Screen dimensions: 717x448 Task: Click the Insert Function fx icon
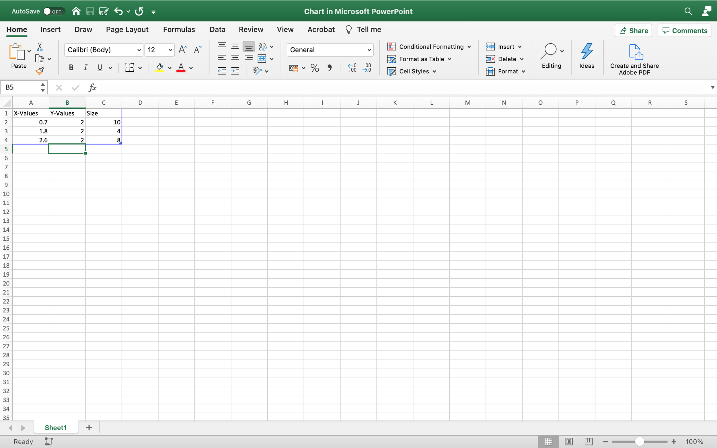point(92,87)
